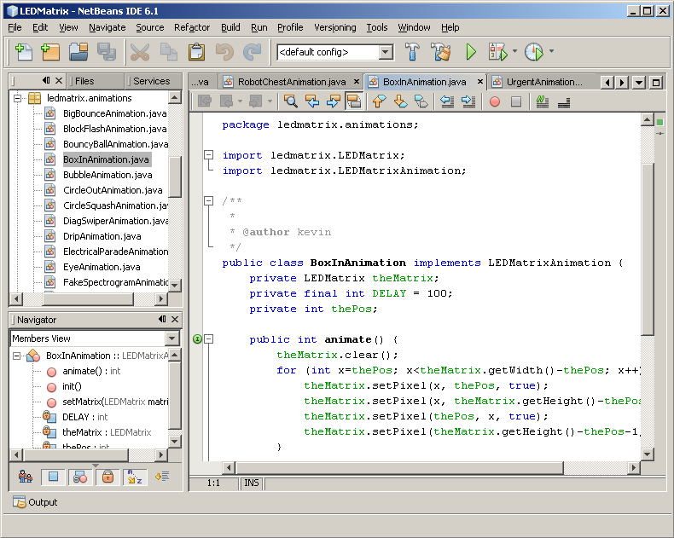Image resolution: width=674 pixels, height=538 pixels.
Task: Click the Cut scissors icon
Action: 140,52
